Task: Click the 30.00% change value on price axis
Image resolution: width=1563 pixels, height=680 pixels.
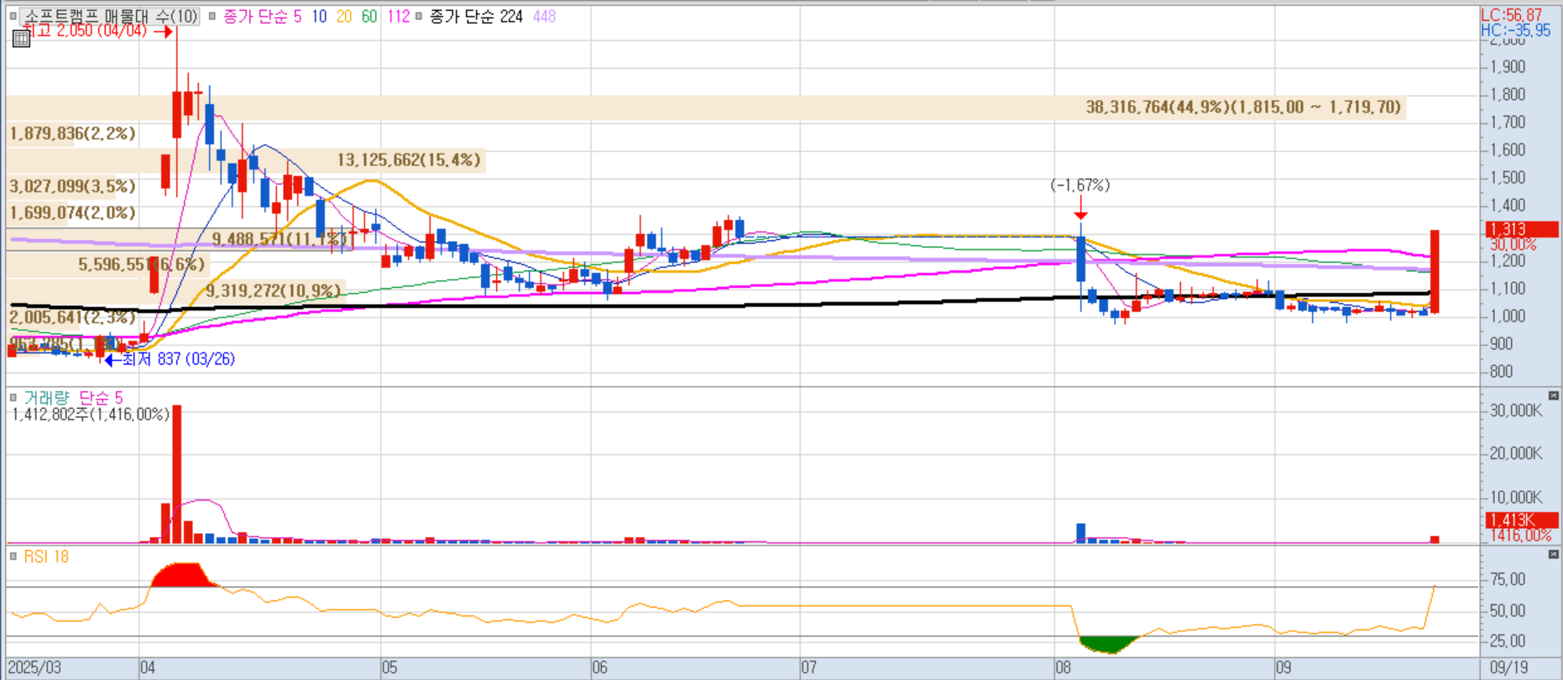Action: pyautogui.click(x=1513, y=244)
